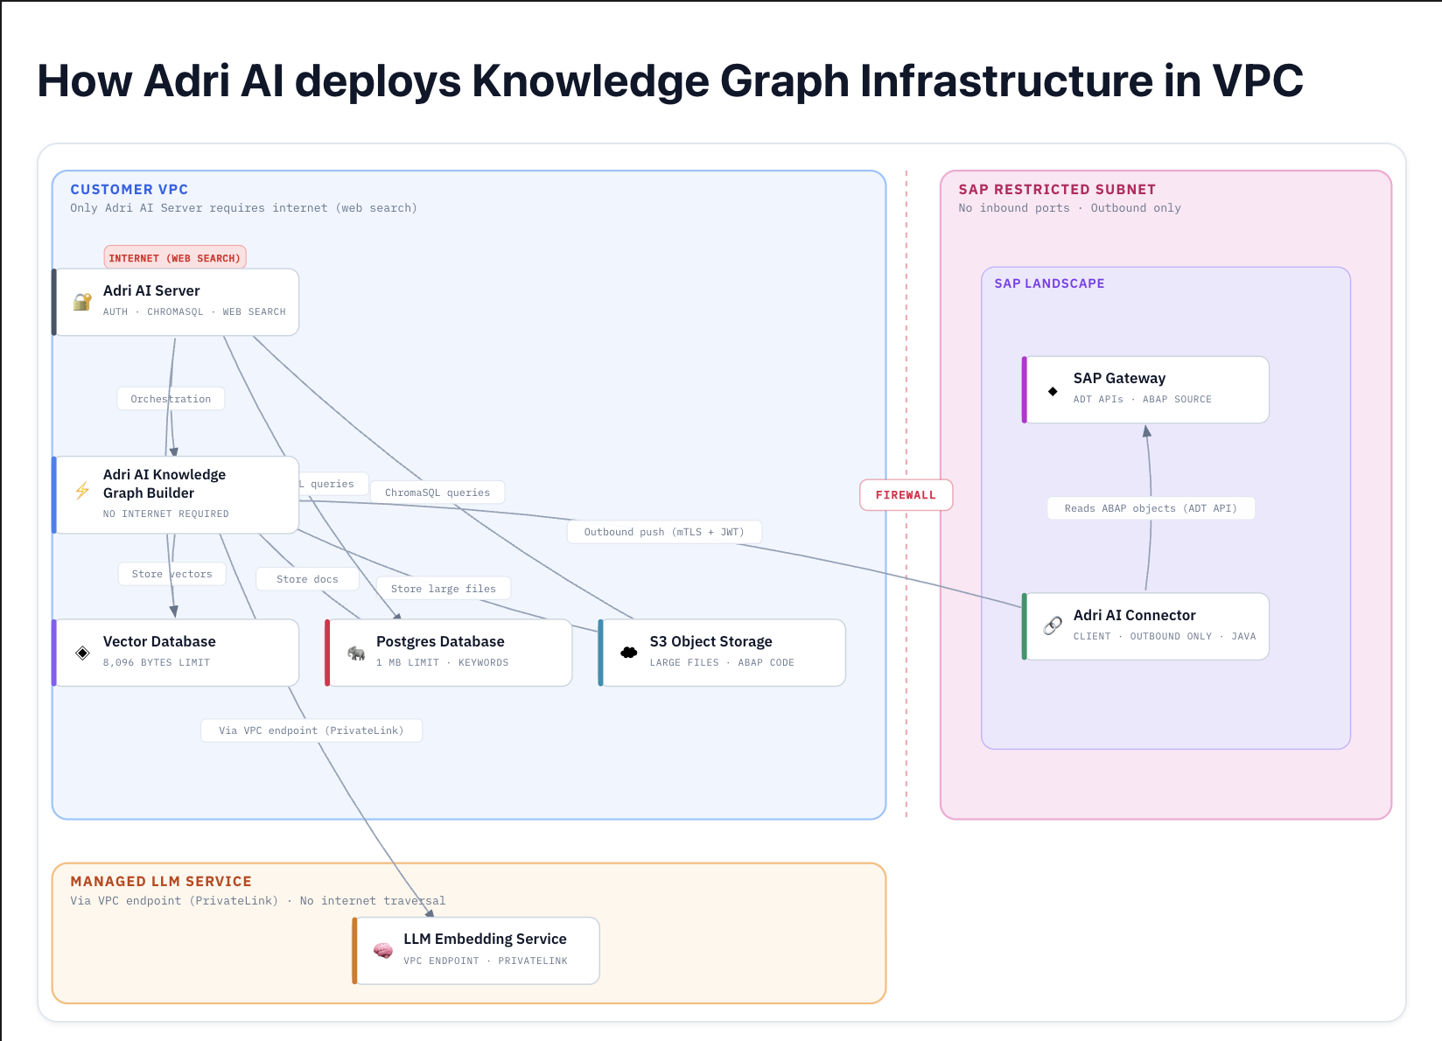Click the Adri AI Knowledge Graph Builder title
The image size is (1442, 1041).
click(x=164, y=484)
